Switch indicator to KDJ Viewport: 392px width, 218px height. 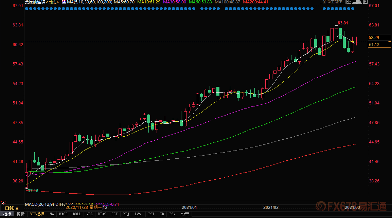pos(126,214)
